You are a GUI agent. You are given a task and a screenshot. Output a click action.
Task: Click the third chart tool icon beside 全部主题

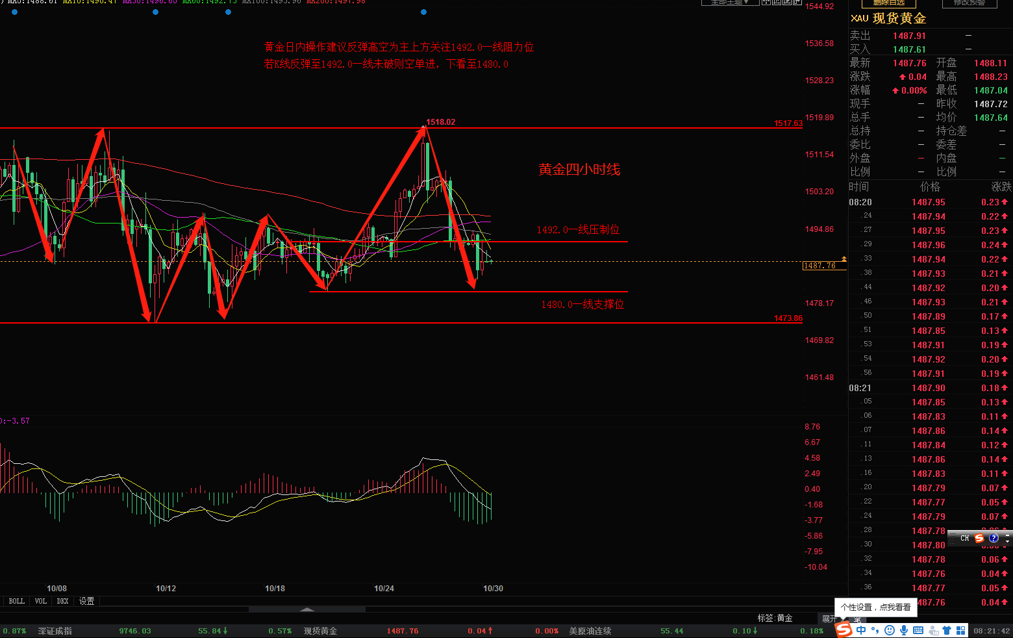click(787, 3)
